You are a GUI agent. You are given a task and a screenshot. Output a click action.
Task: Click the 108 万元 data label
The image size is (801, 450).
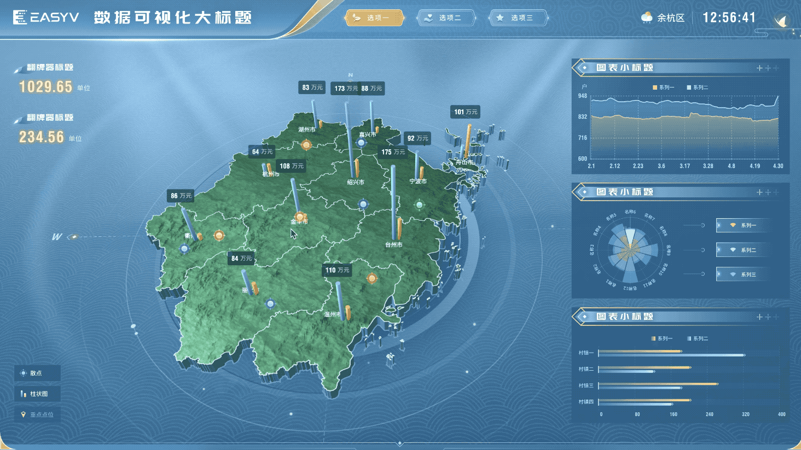[292, 166]
